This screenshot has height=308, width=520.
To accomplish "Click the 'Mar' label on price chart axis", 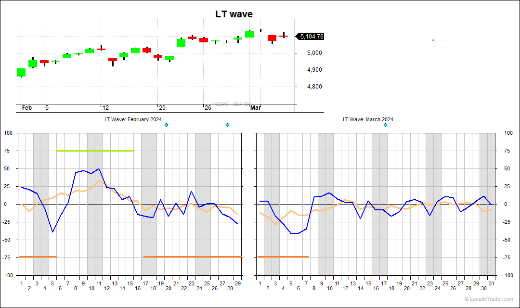I will point(256,108).
